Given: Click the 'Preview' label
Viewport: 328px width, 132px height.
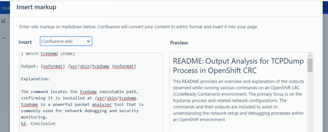Looking at the screenshot, I should coord(179,43).
